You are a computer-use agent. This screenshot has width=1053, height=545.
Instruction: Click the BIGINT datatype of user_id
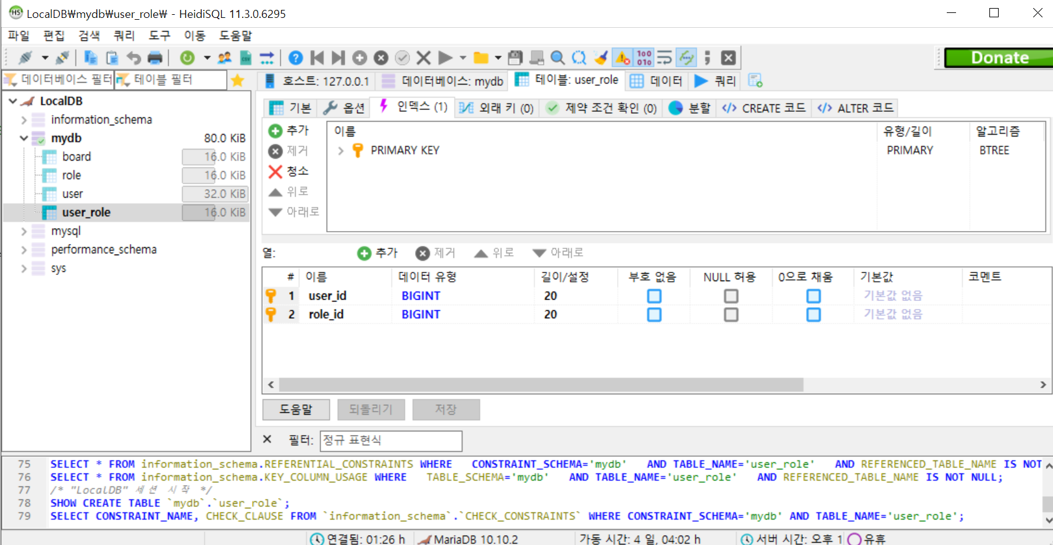(x=421, y=296)
